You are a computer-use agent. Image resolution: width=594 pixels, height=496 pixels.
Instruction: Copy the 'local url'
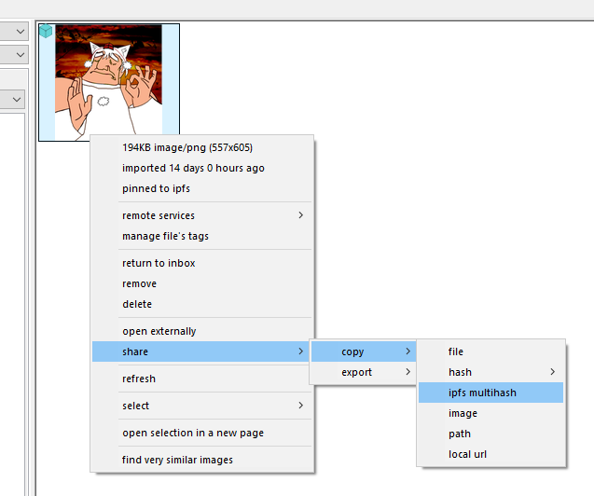coord(490,454)
